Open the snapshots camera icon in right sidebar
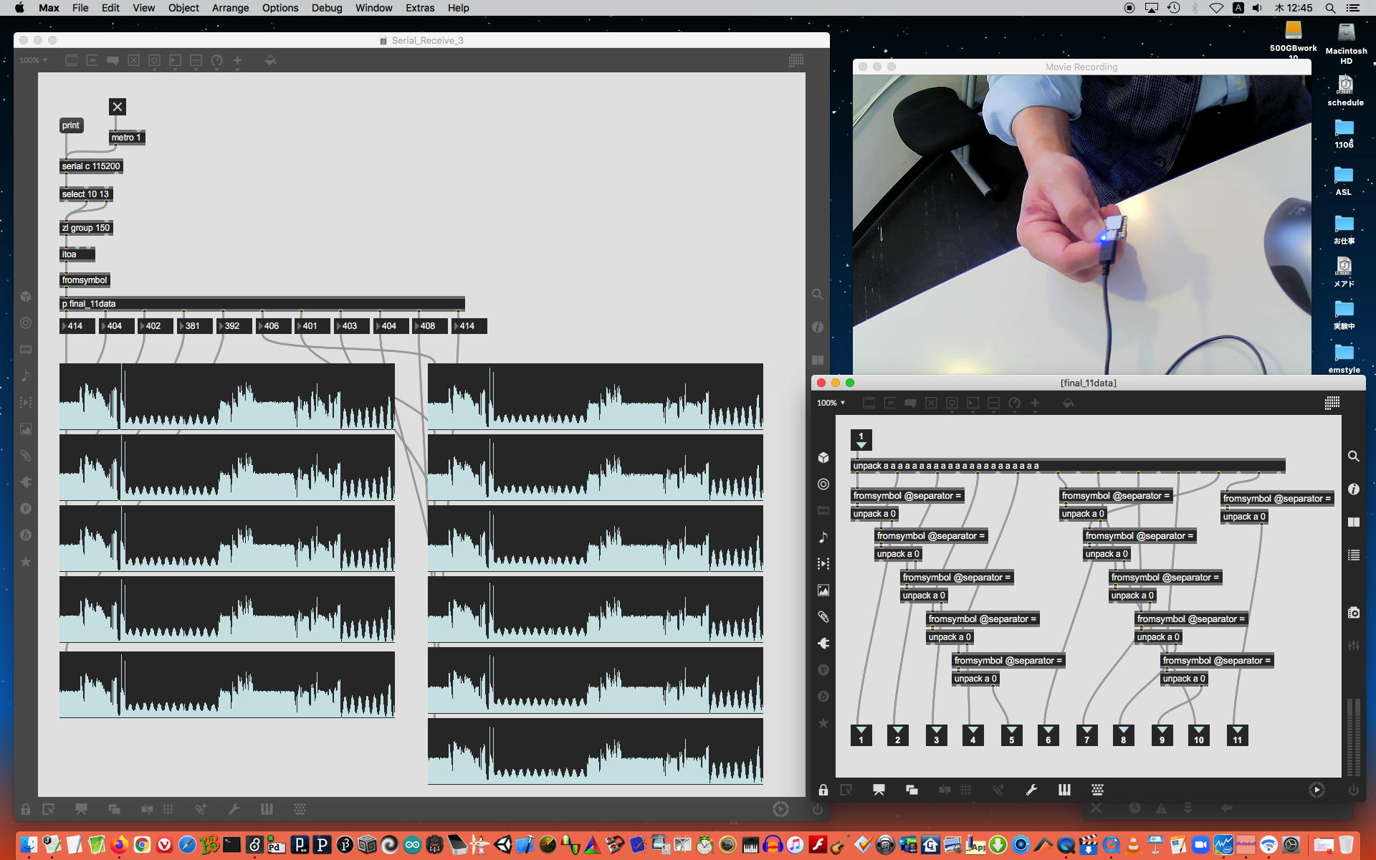 coord(1353,612)
